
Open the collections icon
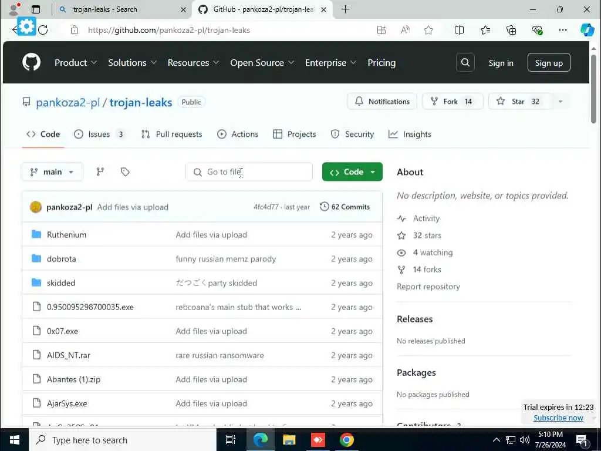click(x=511, y=30)
